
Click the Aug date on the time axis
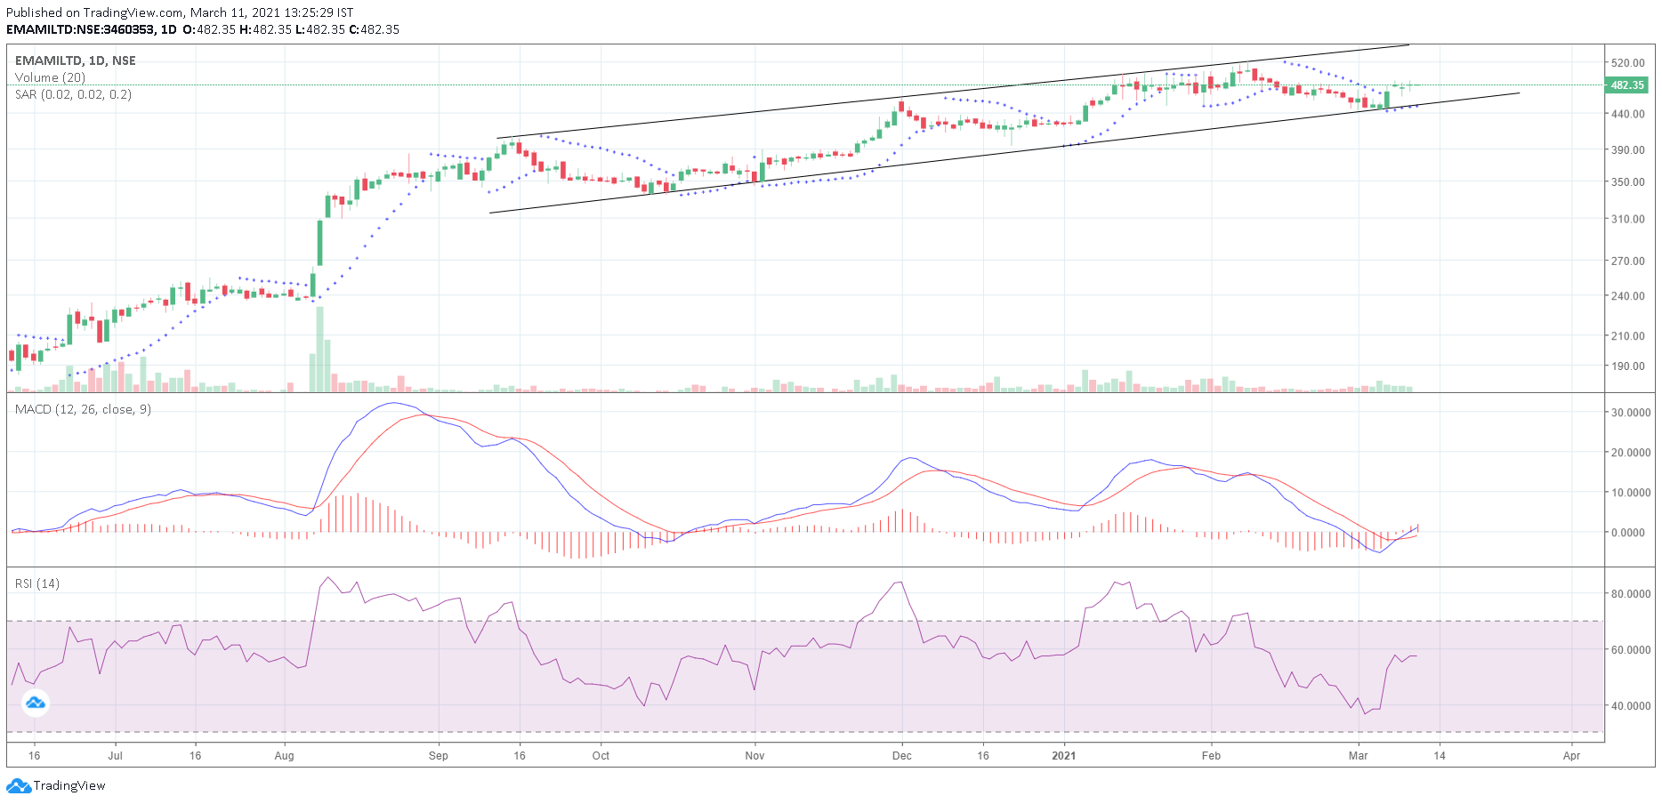[284, 756]
